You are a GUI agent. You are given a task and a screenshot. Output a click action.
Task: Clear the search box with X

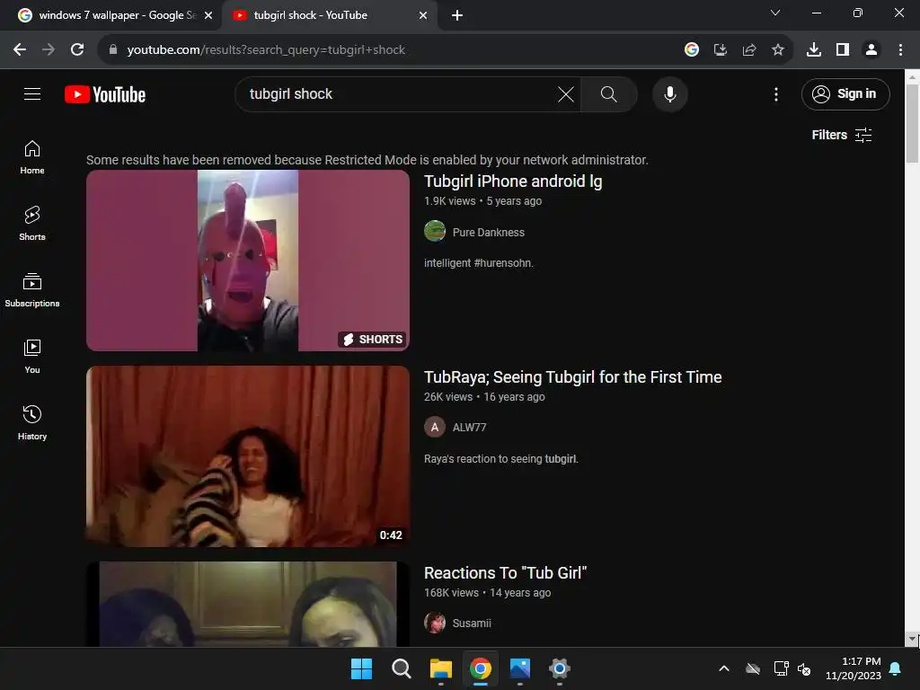tap(566, 93)
